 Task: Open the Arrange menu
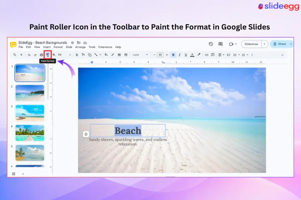coord(80,47)
